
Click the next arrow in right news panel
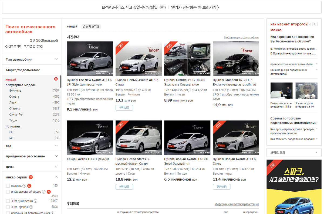tap(315, 24)
